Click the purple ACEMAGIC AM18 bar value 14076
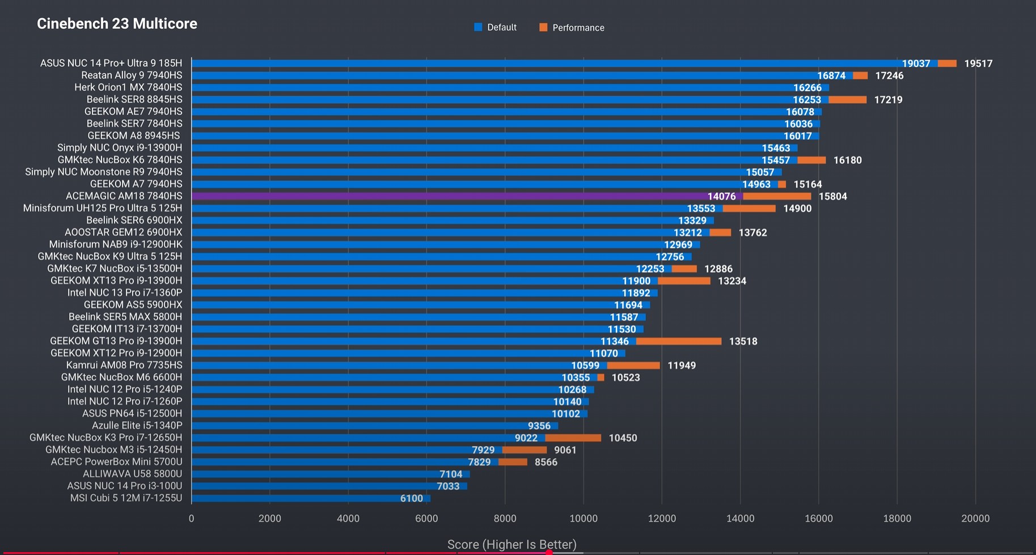1036x555 pixels. 721,196
